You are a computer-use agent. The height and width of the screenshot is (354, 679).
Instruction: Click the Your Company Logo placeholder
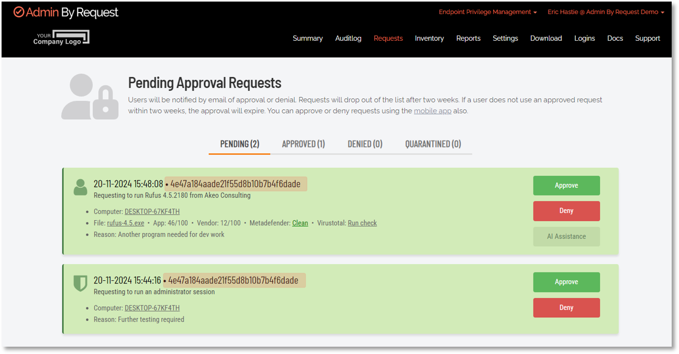pyautogui.click(x=61, y=38)
